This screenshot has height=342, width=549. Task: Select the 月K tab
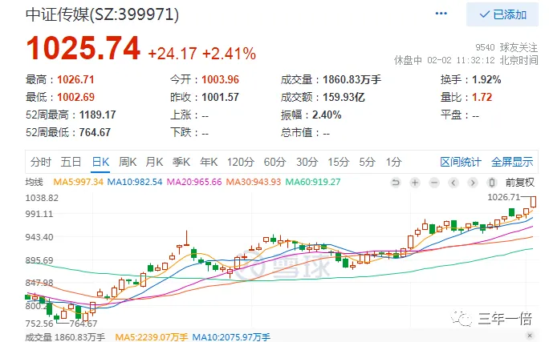tap(154, 162)
